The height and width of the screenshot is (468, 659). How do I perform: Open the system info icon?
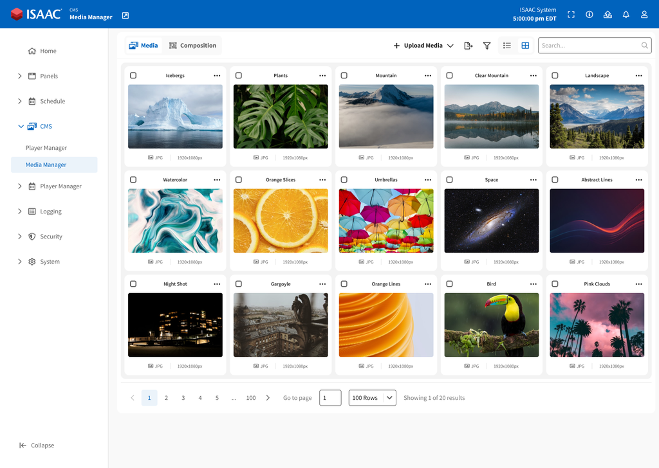pyautogui.click(x=589, y=14)
